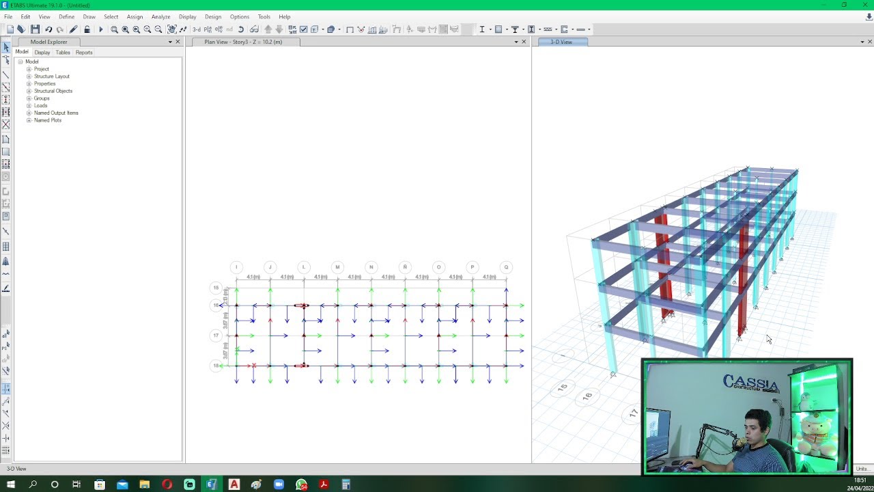874x492 pixels.
Task: Collapse the root Model tree node
Action: [x=20, y=62]
